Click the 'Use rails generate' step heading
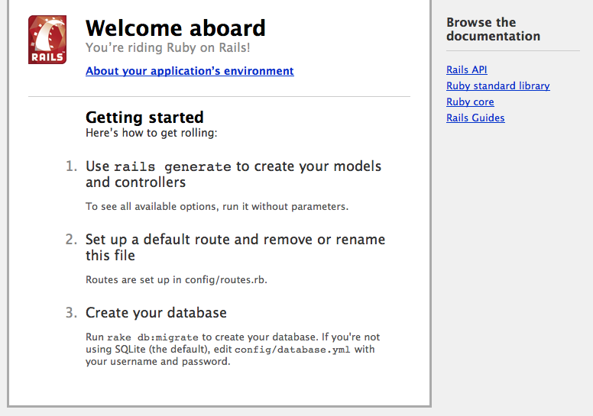 [x=233, y=174]
